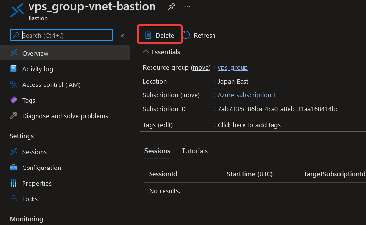Collapse the sidebar with double chevron
This screenshot has width=366, height=225.
122,36
